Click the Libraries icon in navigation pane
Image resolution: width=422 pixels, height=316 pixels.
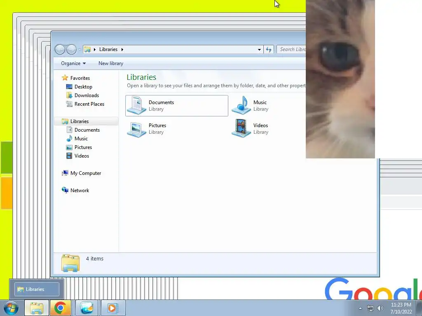65,121
